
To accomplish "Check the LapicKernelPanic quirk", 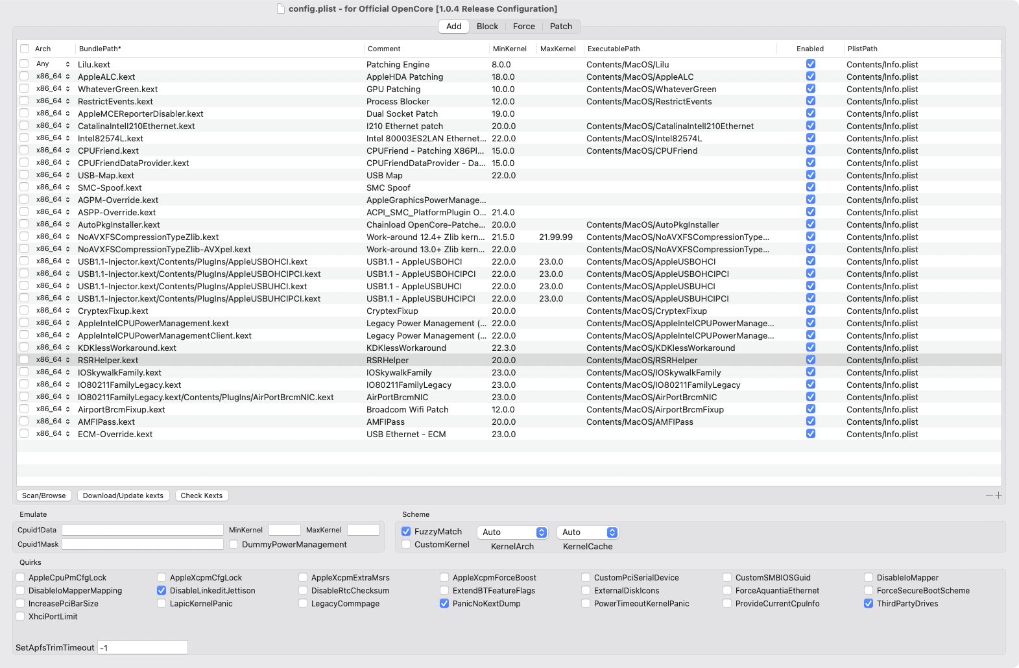I will pyautogui.click(x=162, y=604).
